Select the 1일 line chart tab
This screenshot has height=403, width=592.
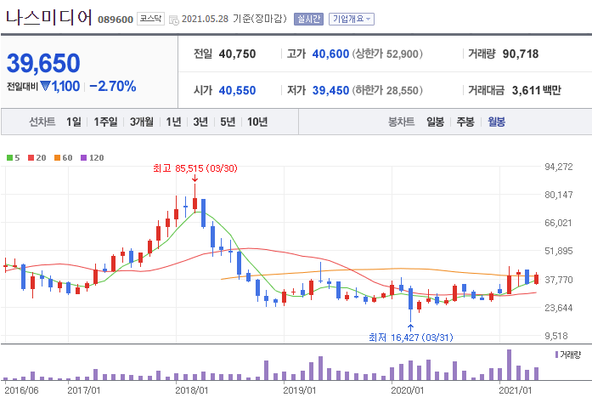74,122
